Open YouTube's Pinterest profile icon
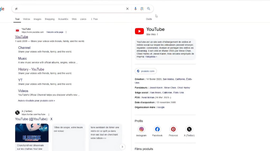 coord(173,129)
